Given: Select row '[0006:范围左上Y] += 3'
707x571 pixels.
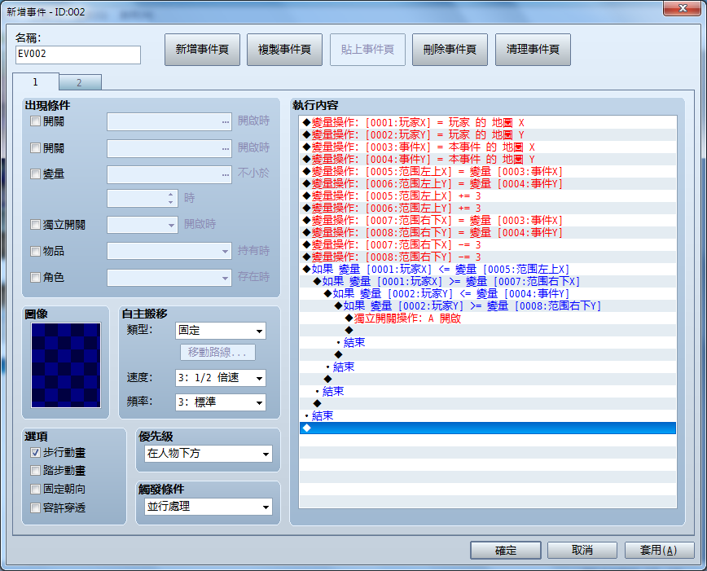Looking at the screenshot, I should (488, 208).
